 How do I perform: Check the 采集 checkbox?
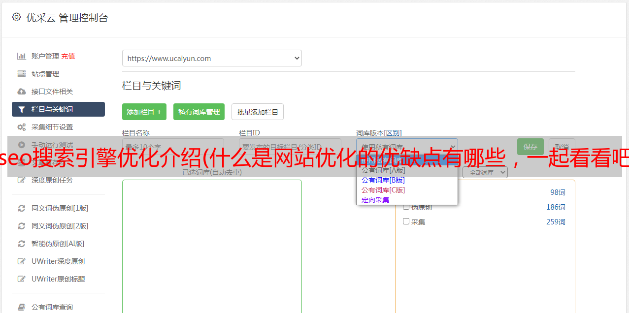coord(406,221)
